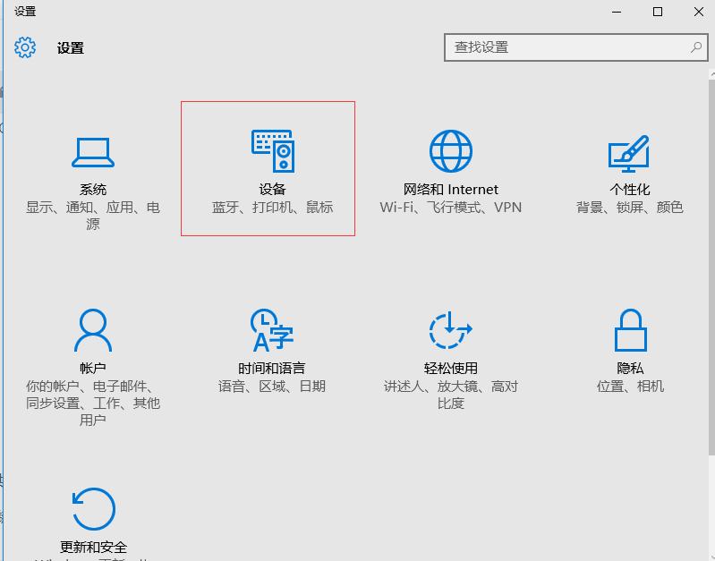Click the 网络和 Internet title label
This screenshot has width=715, height=561.
pos(450,190)
